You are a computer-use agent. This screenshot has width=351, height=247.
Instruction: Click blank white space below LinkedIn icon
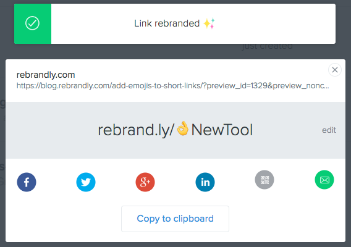click(x=205, y=199)
